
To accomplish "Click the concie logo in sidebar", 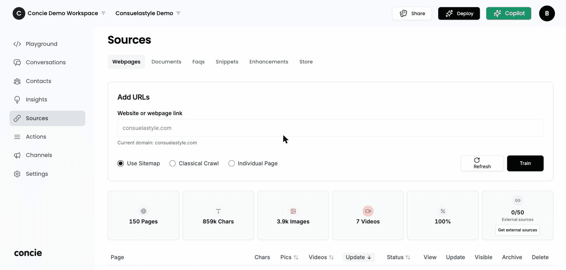I will [x=28, y=253].
